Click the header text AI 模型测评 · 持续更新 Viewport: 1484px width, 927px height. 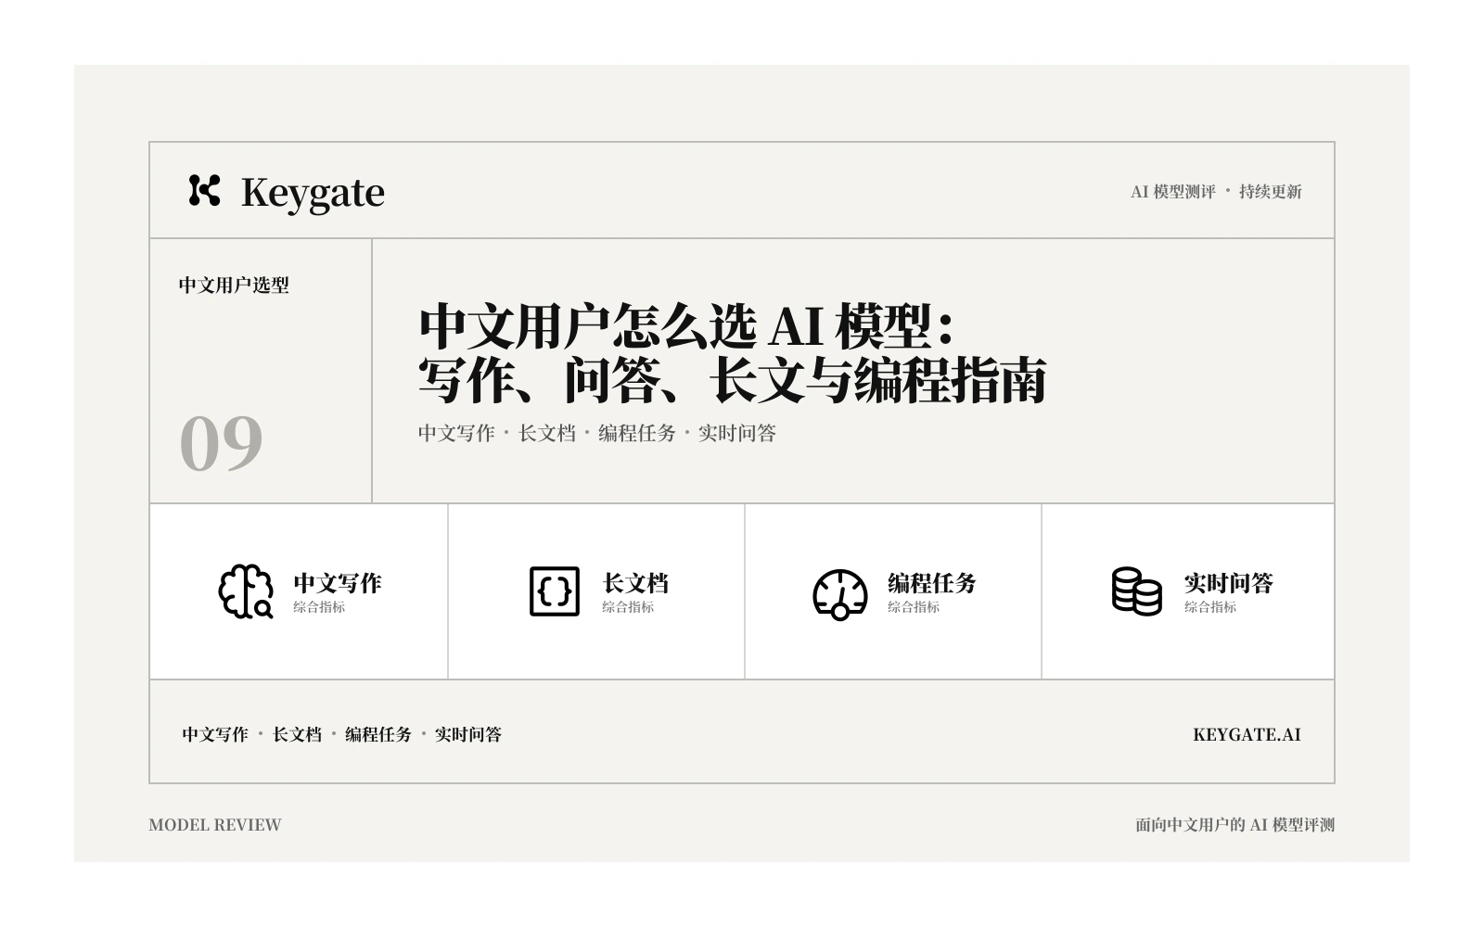point(1216,192)
